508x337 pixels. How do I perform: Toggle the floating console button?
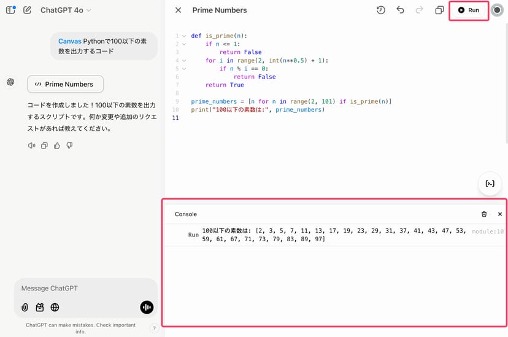coord(490,184)
